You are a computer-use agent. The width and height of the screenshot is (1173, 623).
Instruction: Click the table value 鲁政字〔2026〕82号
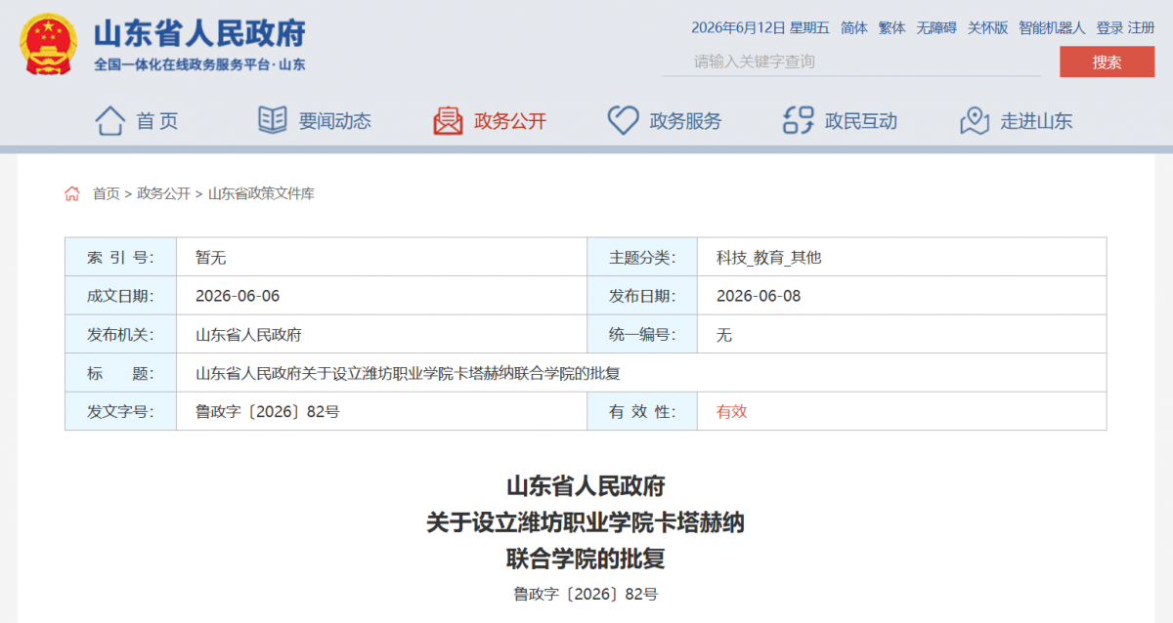click(268, 411)
